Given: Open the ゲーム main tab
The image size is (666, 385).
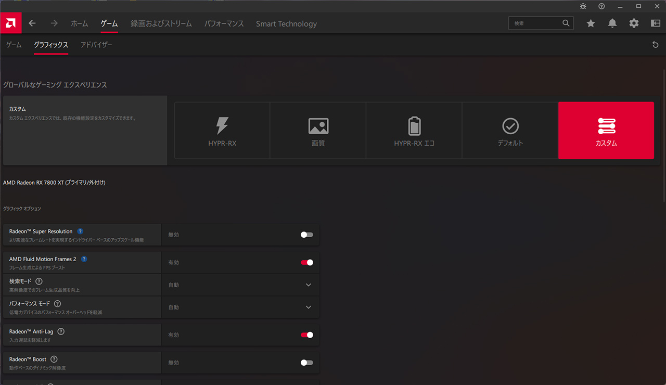Looking at the screenshot, I should pos(109,23).
